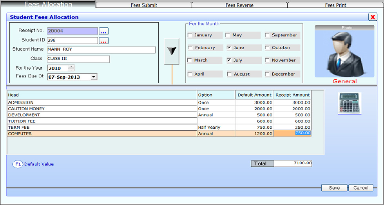This screenshot has width=384, height=205.
Task: Click TUITION FEE default amount 600.00 cell
Action: [x=254, y=121]
